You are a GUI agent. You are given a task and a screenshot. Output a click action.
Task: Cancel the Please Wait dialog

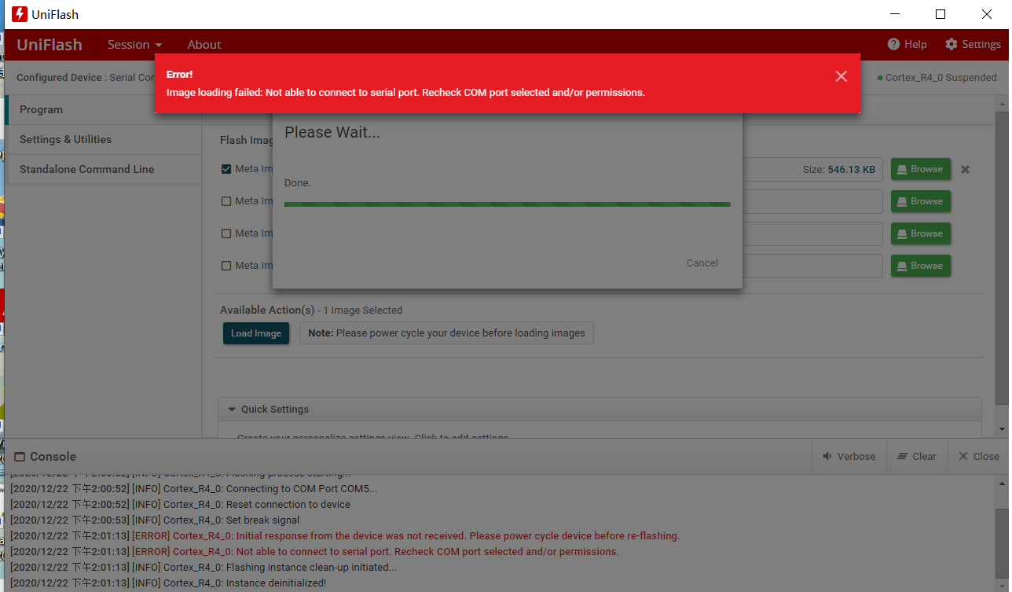[x=702, y=263]
